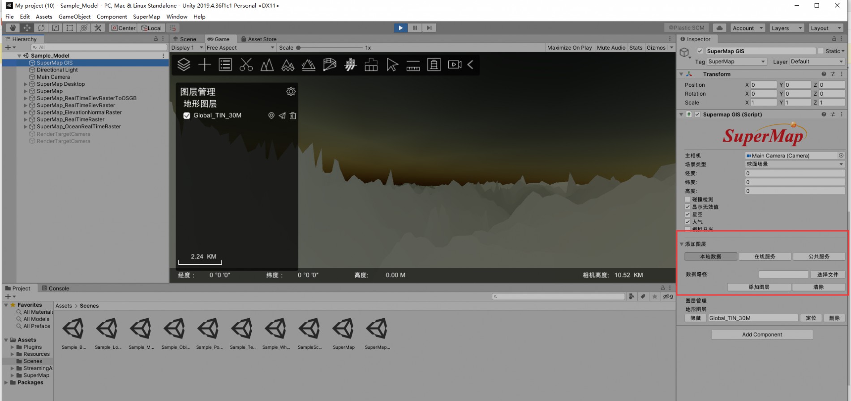Toggle Global_TIN_30M layer checkbox in Game view
The height and width of the screenshot is (401, 851).
pos(187,116)
